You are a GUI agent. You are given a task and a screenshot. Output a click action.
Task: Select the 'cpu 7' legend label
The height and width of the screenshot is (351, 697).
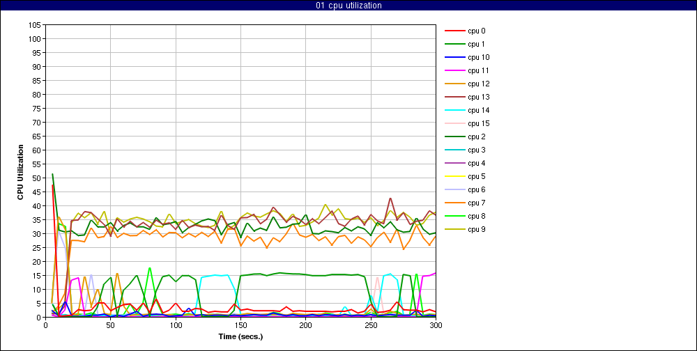(477, 203)
